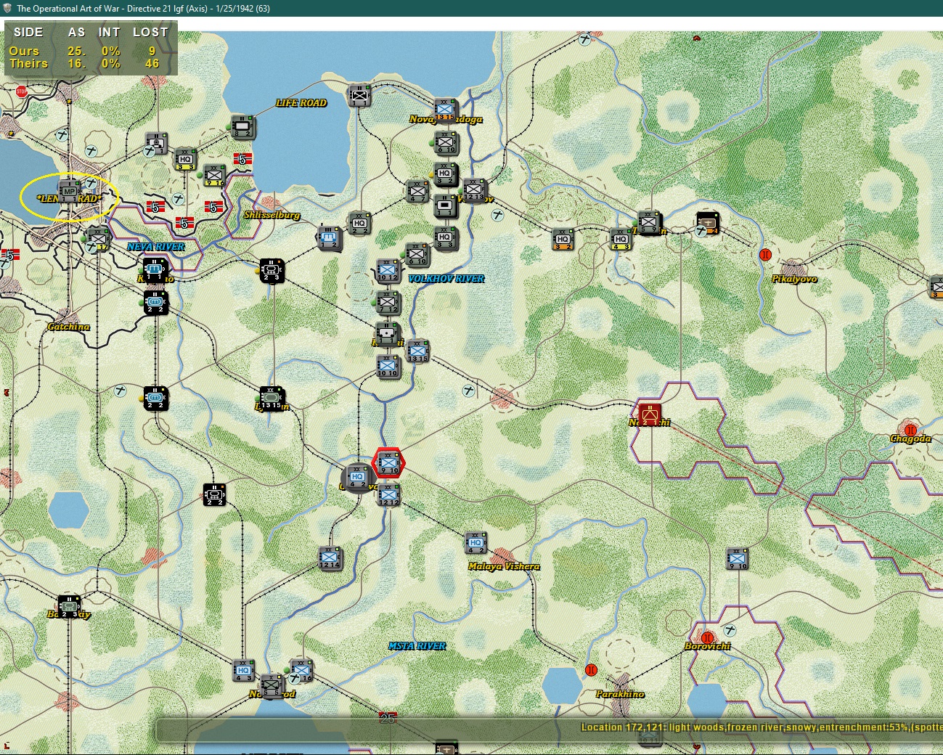Select the yellow-banded HQ 4-3 near Tikhvin
The height and width of the screenshot is (755, 943).
click(621, 239)
